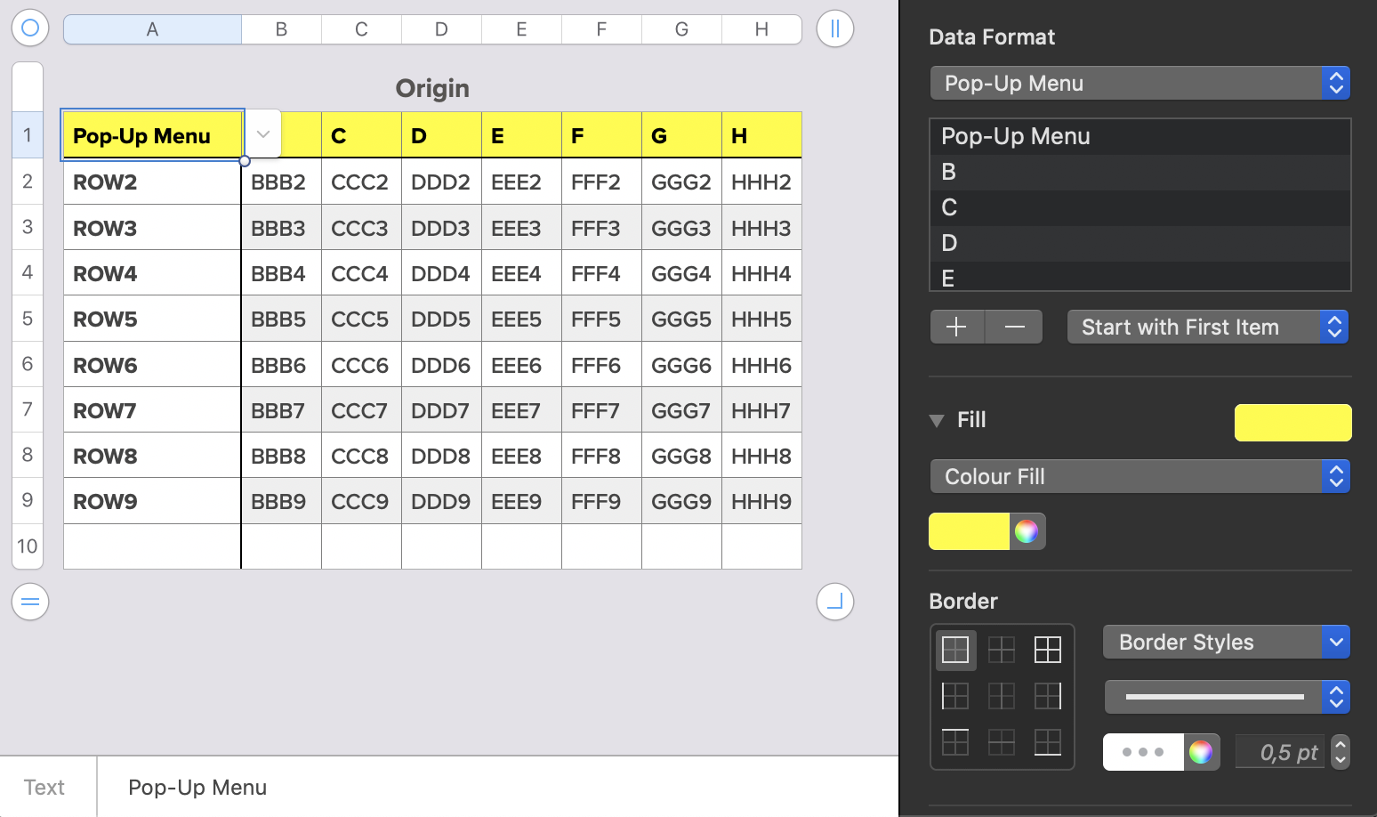Image resolution: width=1377 pixels, height=817 pixels.
Task: Open the Border Styles menu button
Action: [1226, 642]
